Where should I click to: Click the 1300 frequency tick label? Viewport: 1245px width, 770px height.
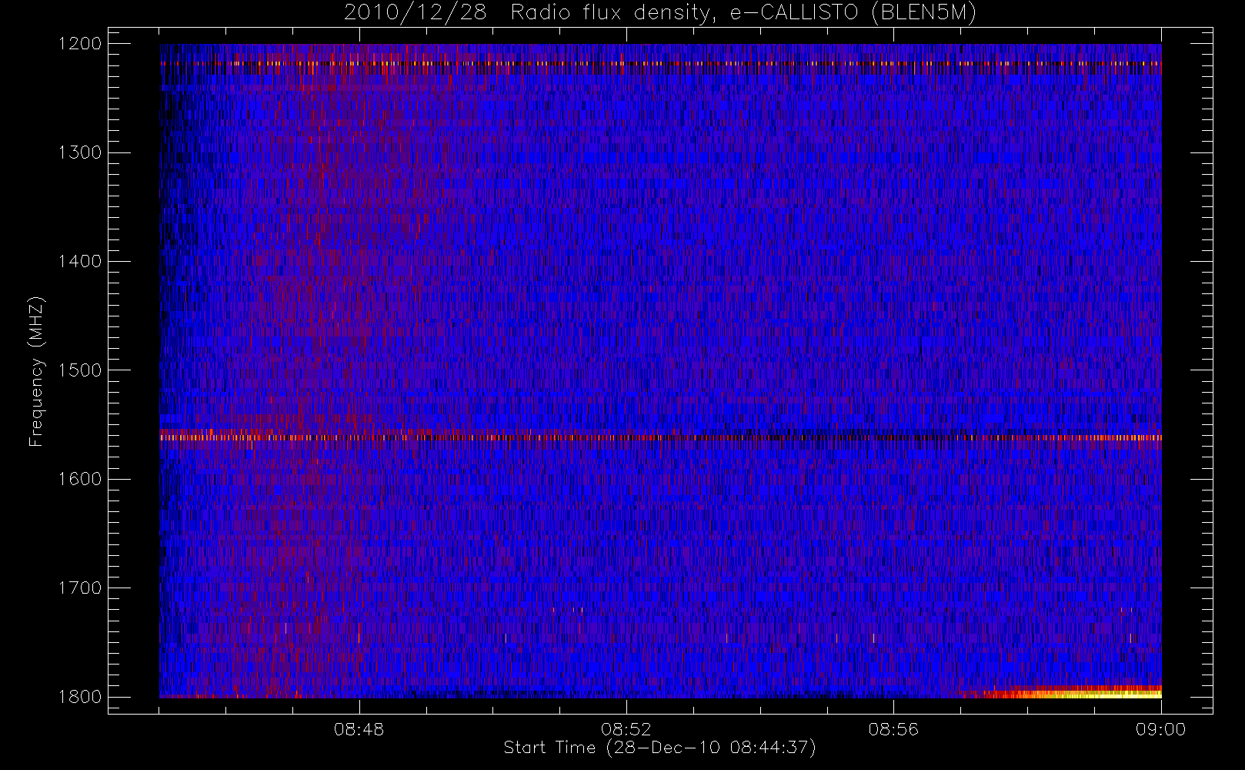coord(80,152)
